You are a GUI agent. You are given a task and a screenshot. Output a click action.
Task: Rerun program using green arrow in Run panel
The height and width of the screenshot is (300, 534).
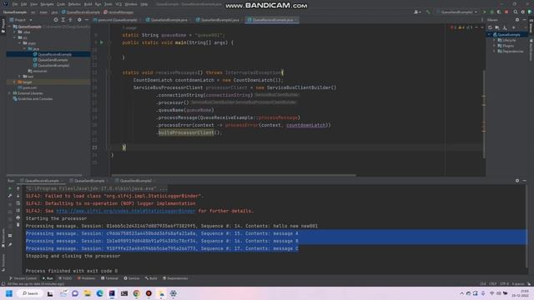[10, 188]
